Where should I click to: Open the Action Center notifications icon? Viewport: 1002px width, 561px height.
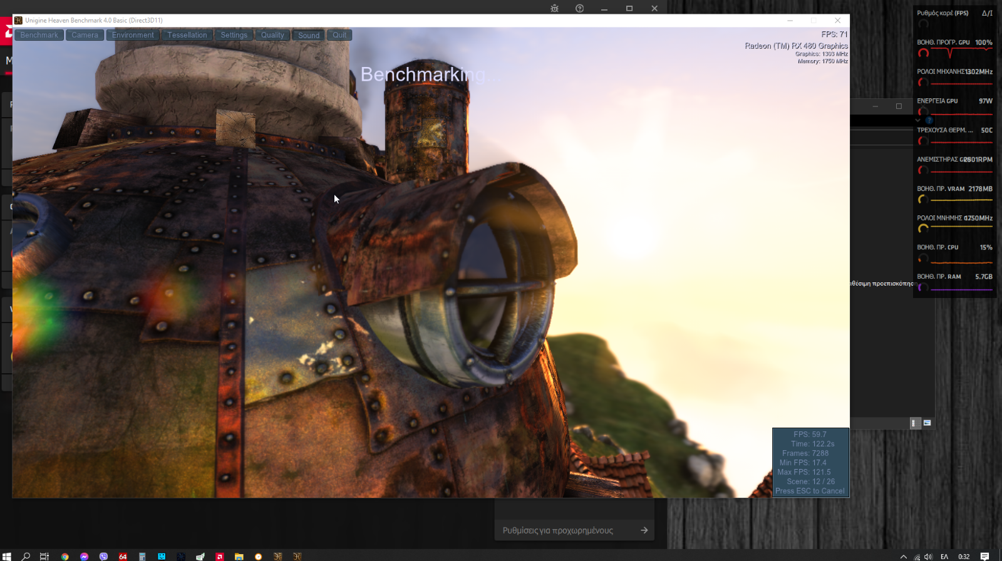[984, 557]
